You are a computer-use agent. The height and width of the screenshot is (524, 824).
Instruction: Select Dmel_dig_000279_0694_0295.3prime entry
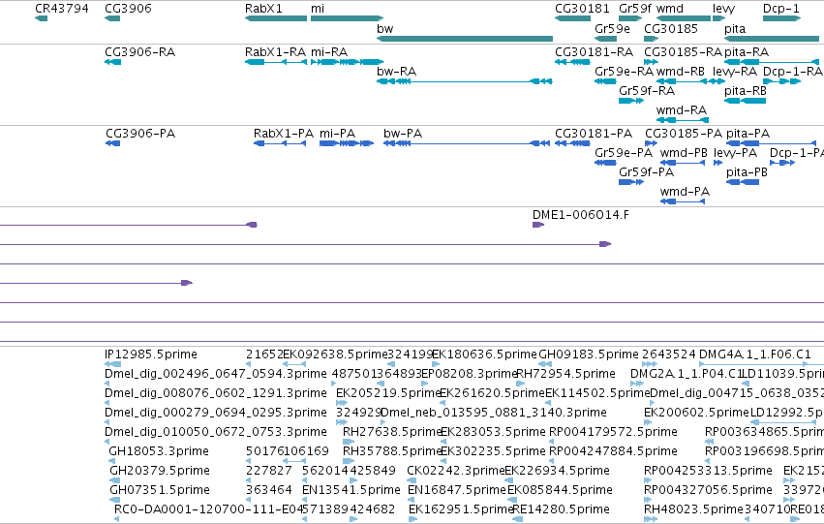[x=216, y=413]
